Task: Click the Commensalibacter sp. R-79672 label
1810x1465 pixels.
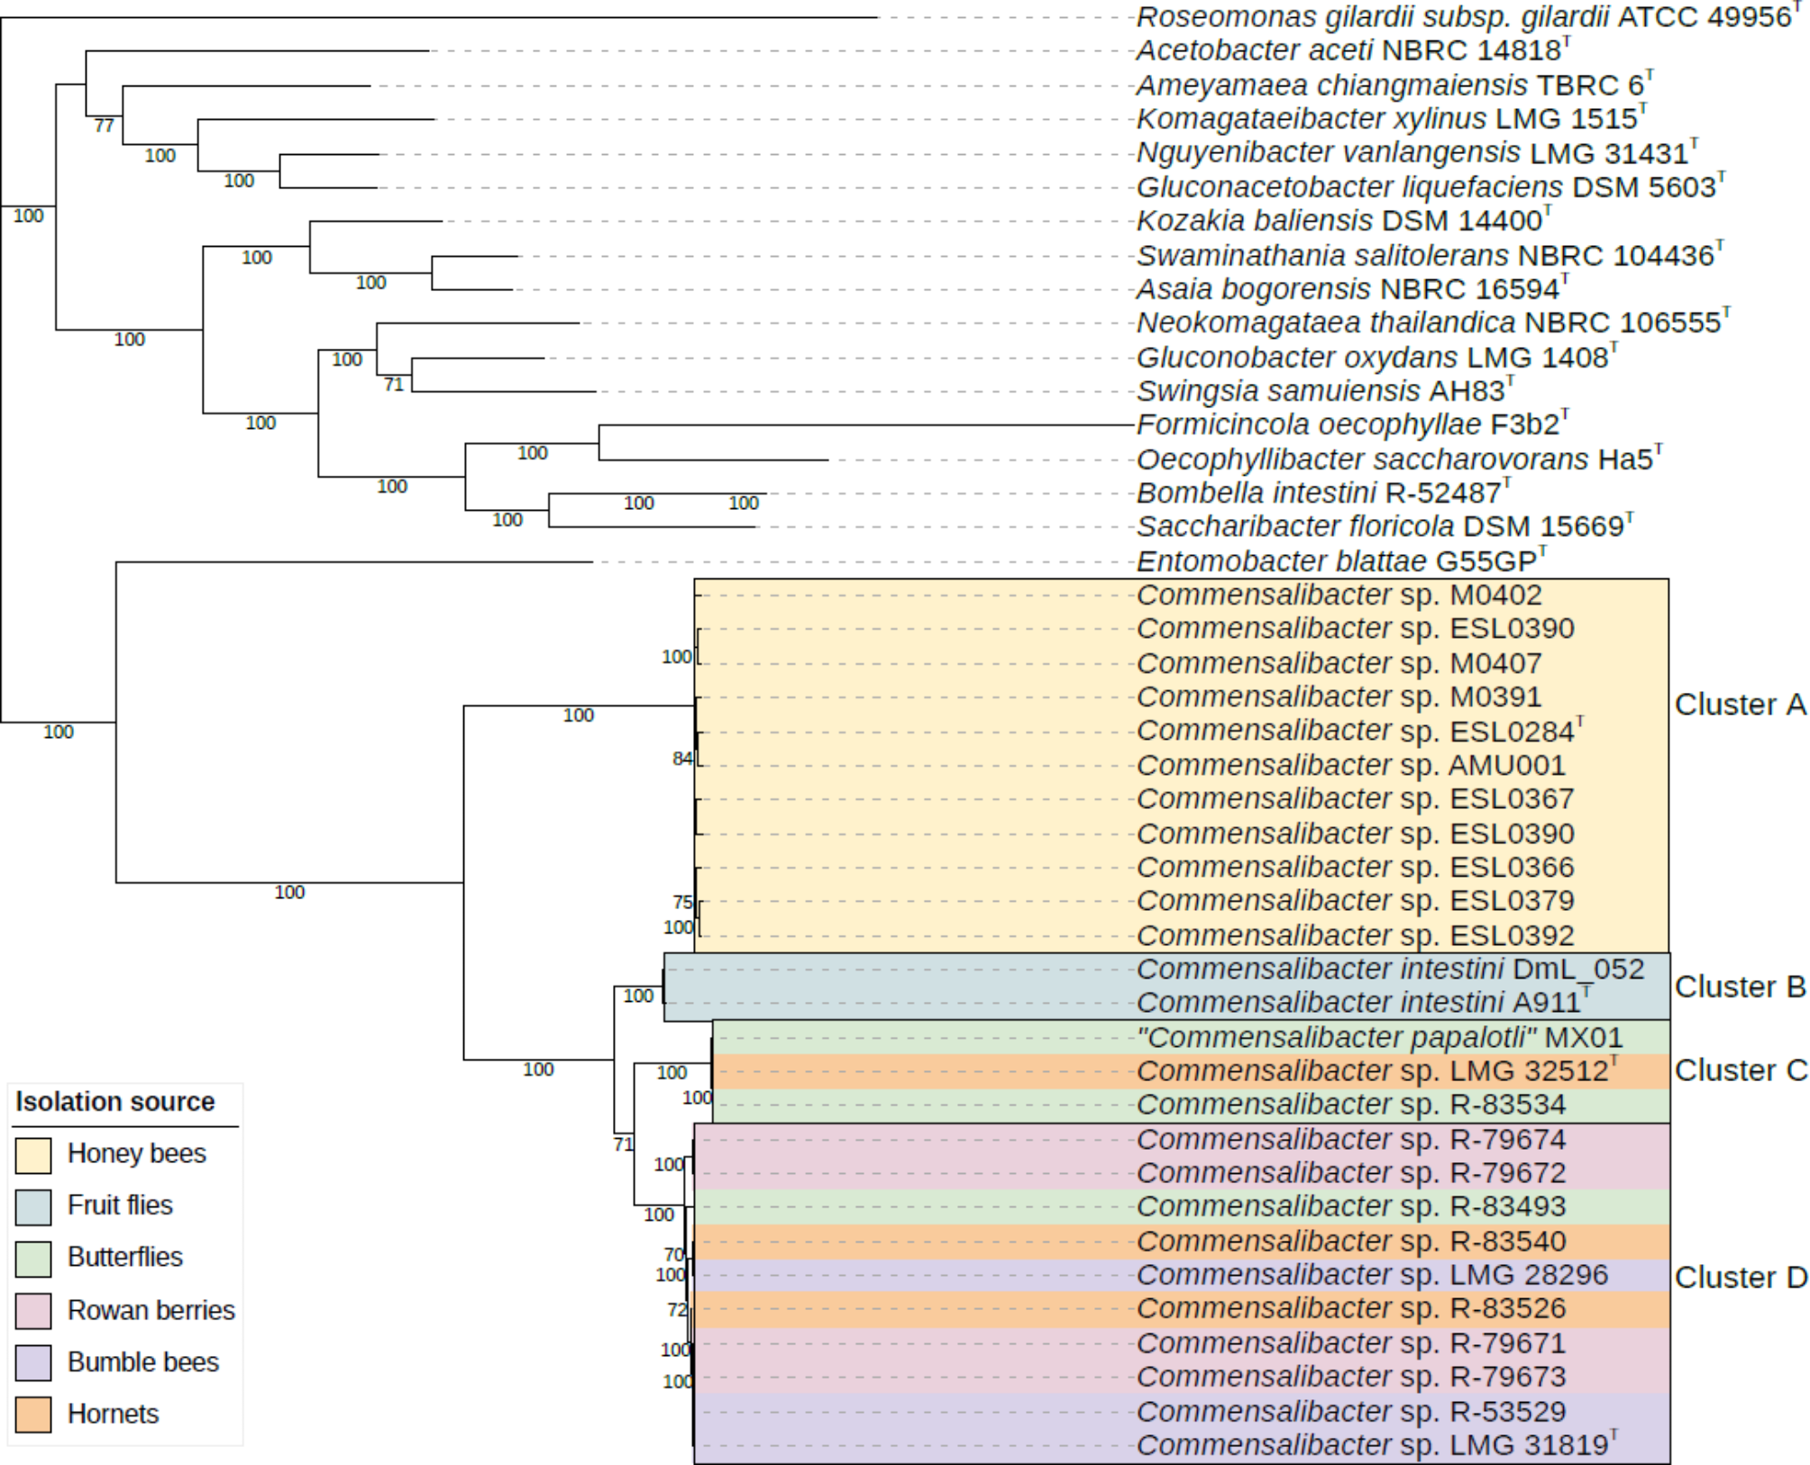Action: pos(1351,1172)
